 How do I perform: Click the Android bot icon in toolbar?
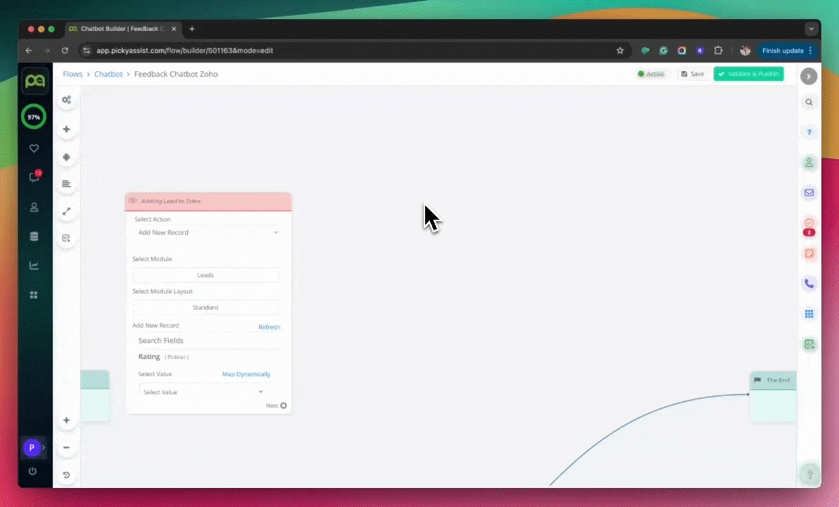coord(66,157)
